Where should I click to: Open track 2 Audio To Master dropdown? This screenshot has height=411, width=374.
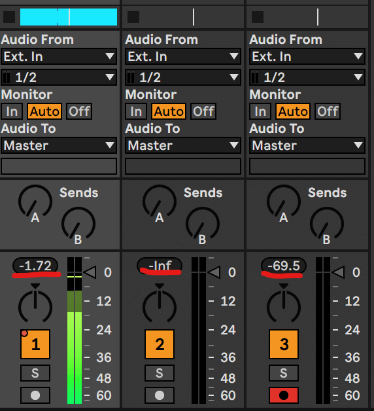tap(183, 145)
